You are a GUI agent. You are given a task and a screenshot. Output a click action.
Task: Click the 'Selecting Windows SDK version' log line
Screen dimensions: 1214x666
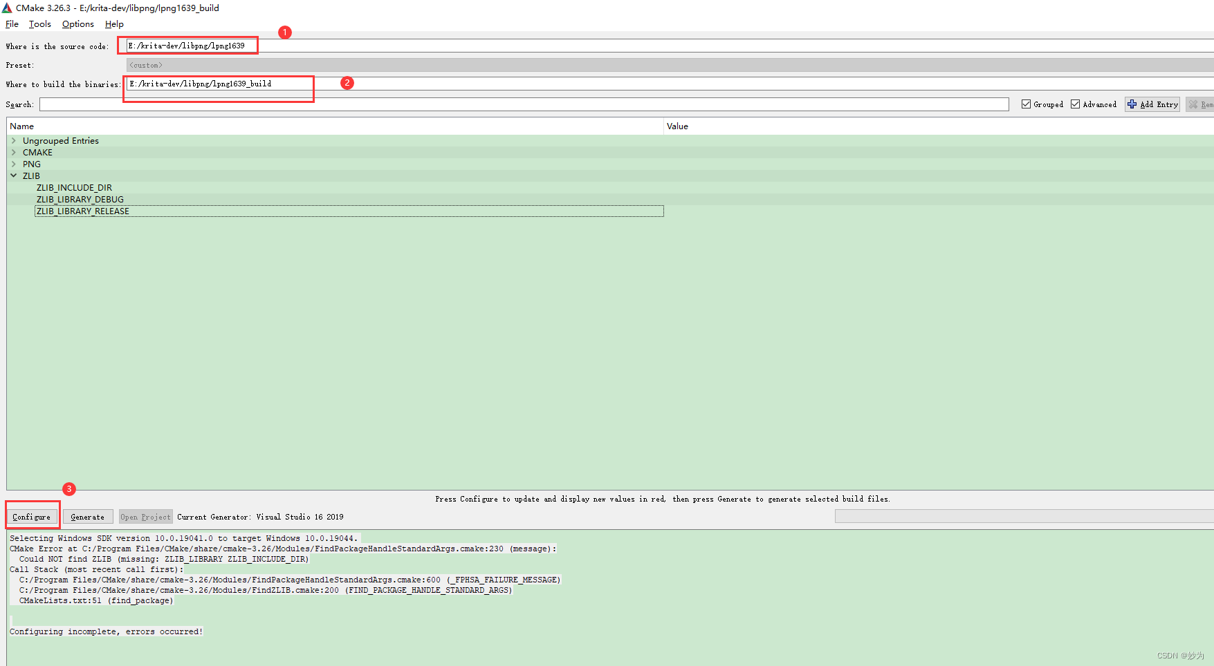[x=184, y=538]
